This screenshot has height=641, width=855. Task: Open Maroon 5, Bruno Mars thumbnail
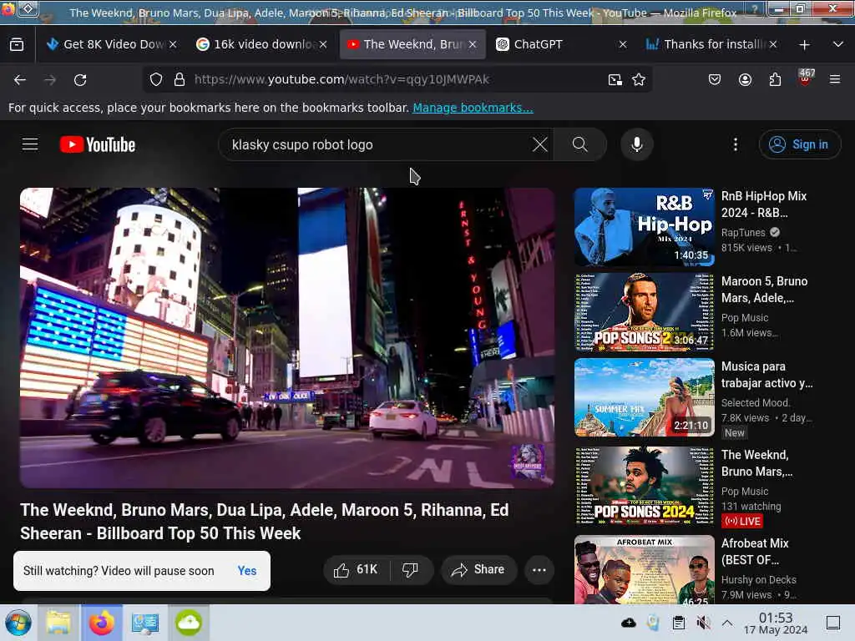coord(644,312)
